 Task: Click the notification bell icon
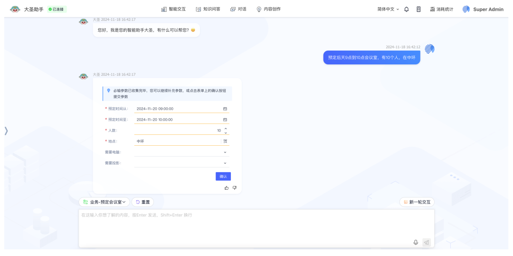[407, 9]
